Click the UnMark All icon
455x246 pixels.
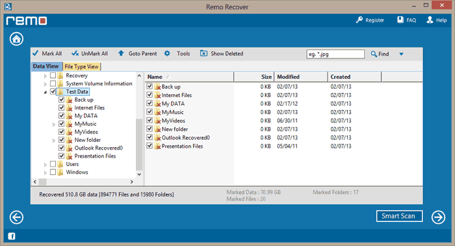[x=75, y=53]
